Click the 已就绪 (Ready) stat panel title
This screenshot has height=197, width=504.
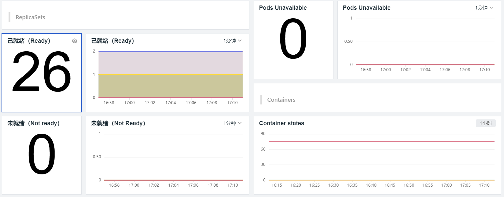pos(29,41)
